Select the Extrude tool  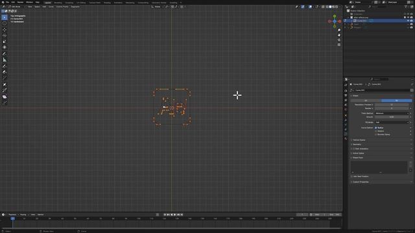(x=5, y=78)
